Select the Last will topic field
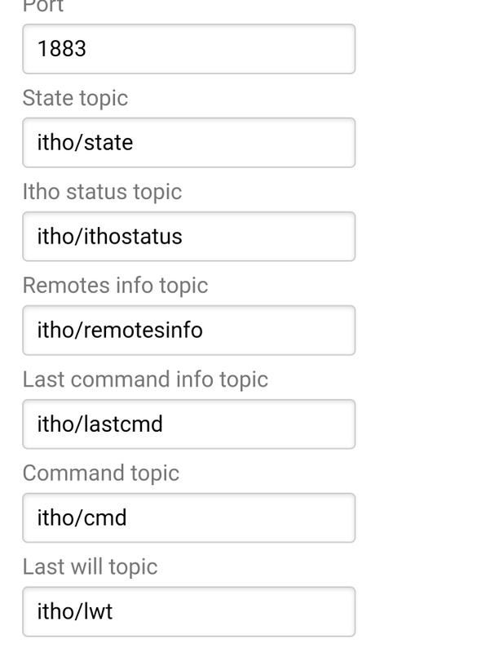This screenshot has height=653, width=499. pos(188,611)
